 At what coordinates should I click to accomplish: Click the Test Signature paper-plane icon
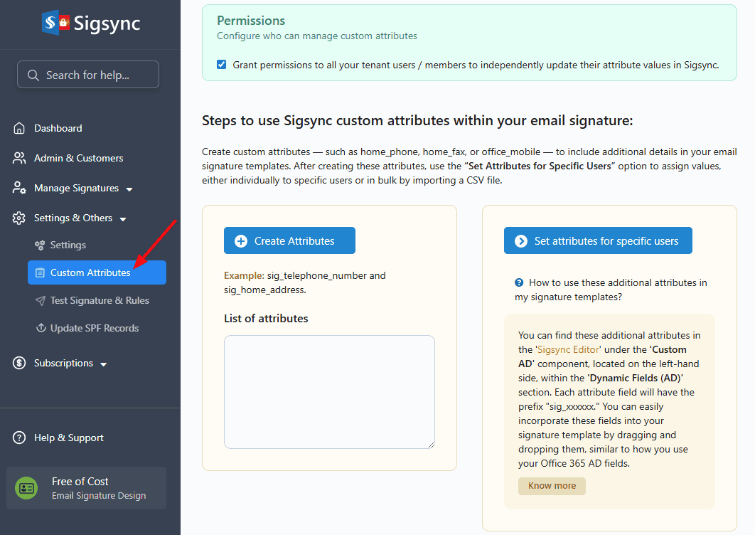[x=41, y=301]
